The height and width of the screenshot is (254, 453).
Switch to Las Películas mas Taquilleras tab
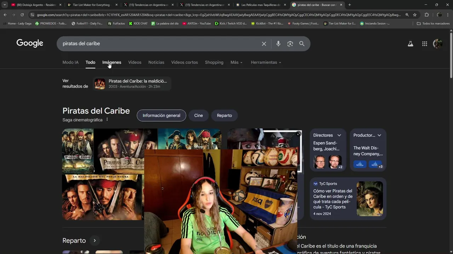pyautogui.click(x=260, y=5)
